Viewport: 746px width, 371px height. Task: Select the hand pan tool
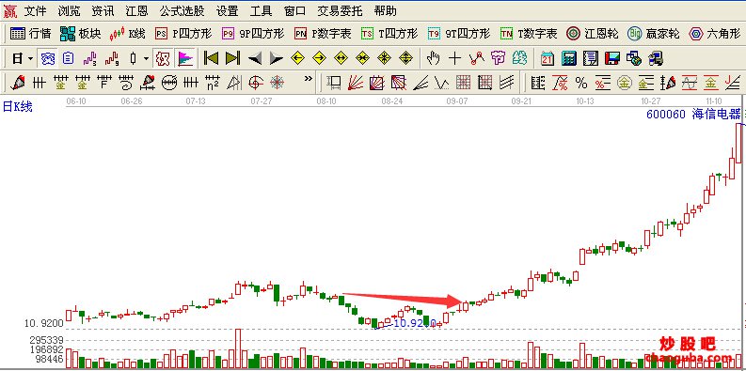pos(433,58)
